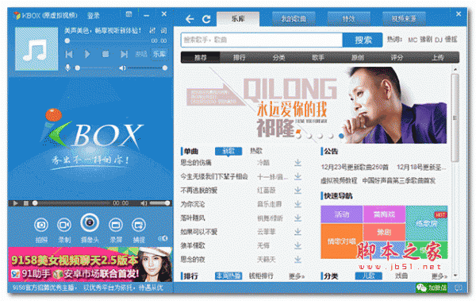Select 上传 in the dark category bar
Image resolution: width=476 pixels, height=301 pixels.
coord(437,57)
